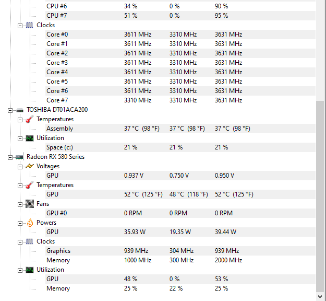Collapse the CPU Clocks tree group
Viewport: 326px width, 301px height.
coord(20,25)
